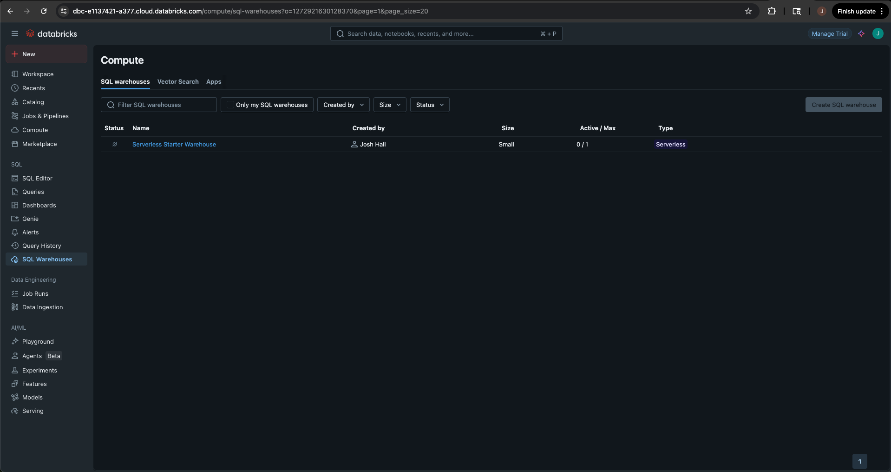Click the stopped status icon for Serverless Starter Warehouse
The height and width of the screenshot is (472, 891).
tap(114, 144)
